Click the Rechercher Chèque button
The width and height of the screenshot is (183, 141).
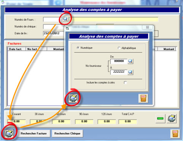[67, 133]
